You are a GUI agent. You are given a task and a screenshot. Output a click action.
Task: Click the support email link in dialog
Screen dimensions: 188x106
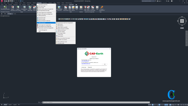pyautogui.click(x=86, y=64)
